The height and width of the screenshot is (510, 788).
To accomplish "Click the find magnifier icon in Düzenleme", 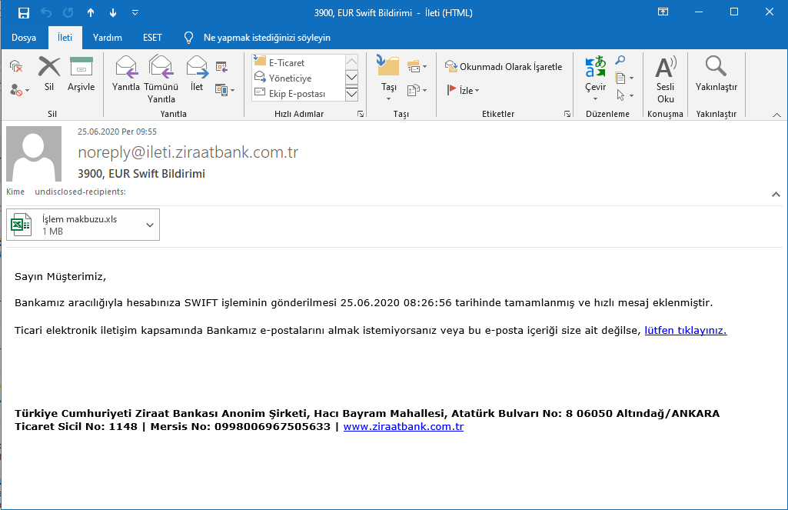I will [620, 60].
